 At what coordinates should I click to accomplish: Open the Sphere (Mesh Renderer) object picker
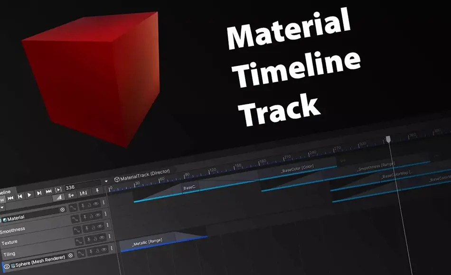(x=70, y=255)
